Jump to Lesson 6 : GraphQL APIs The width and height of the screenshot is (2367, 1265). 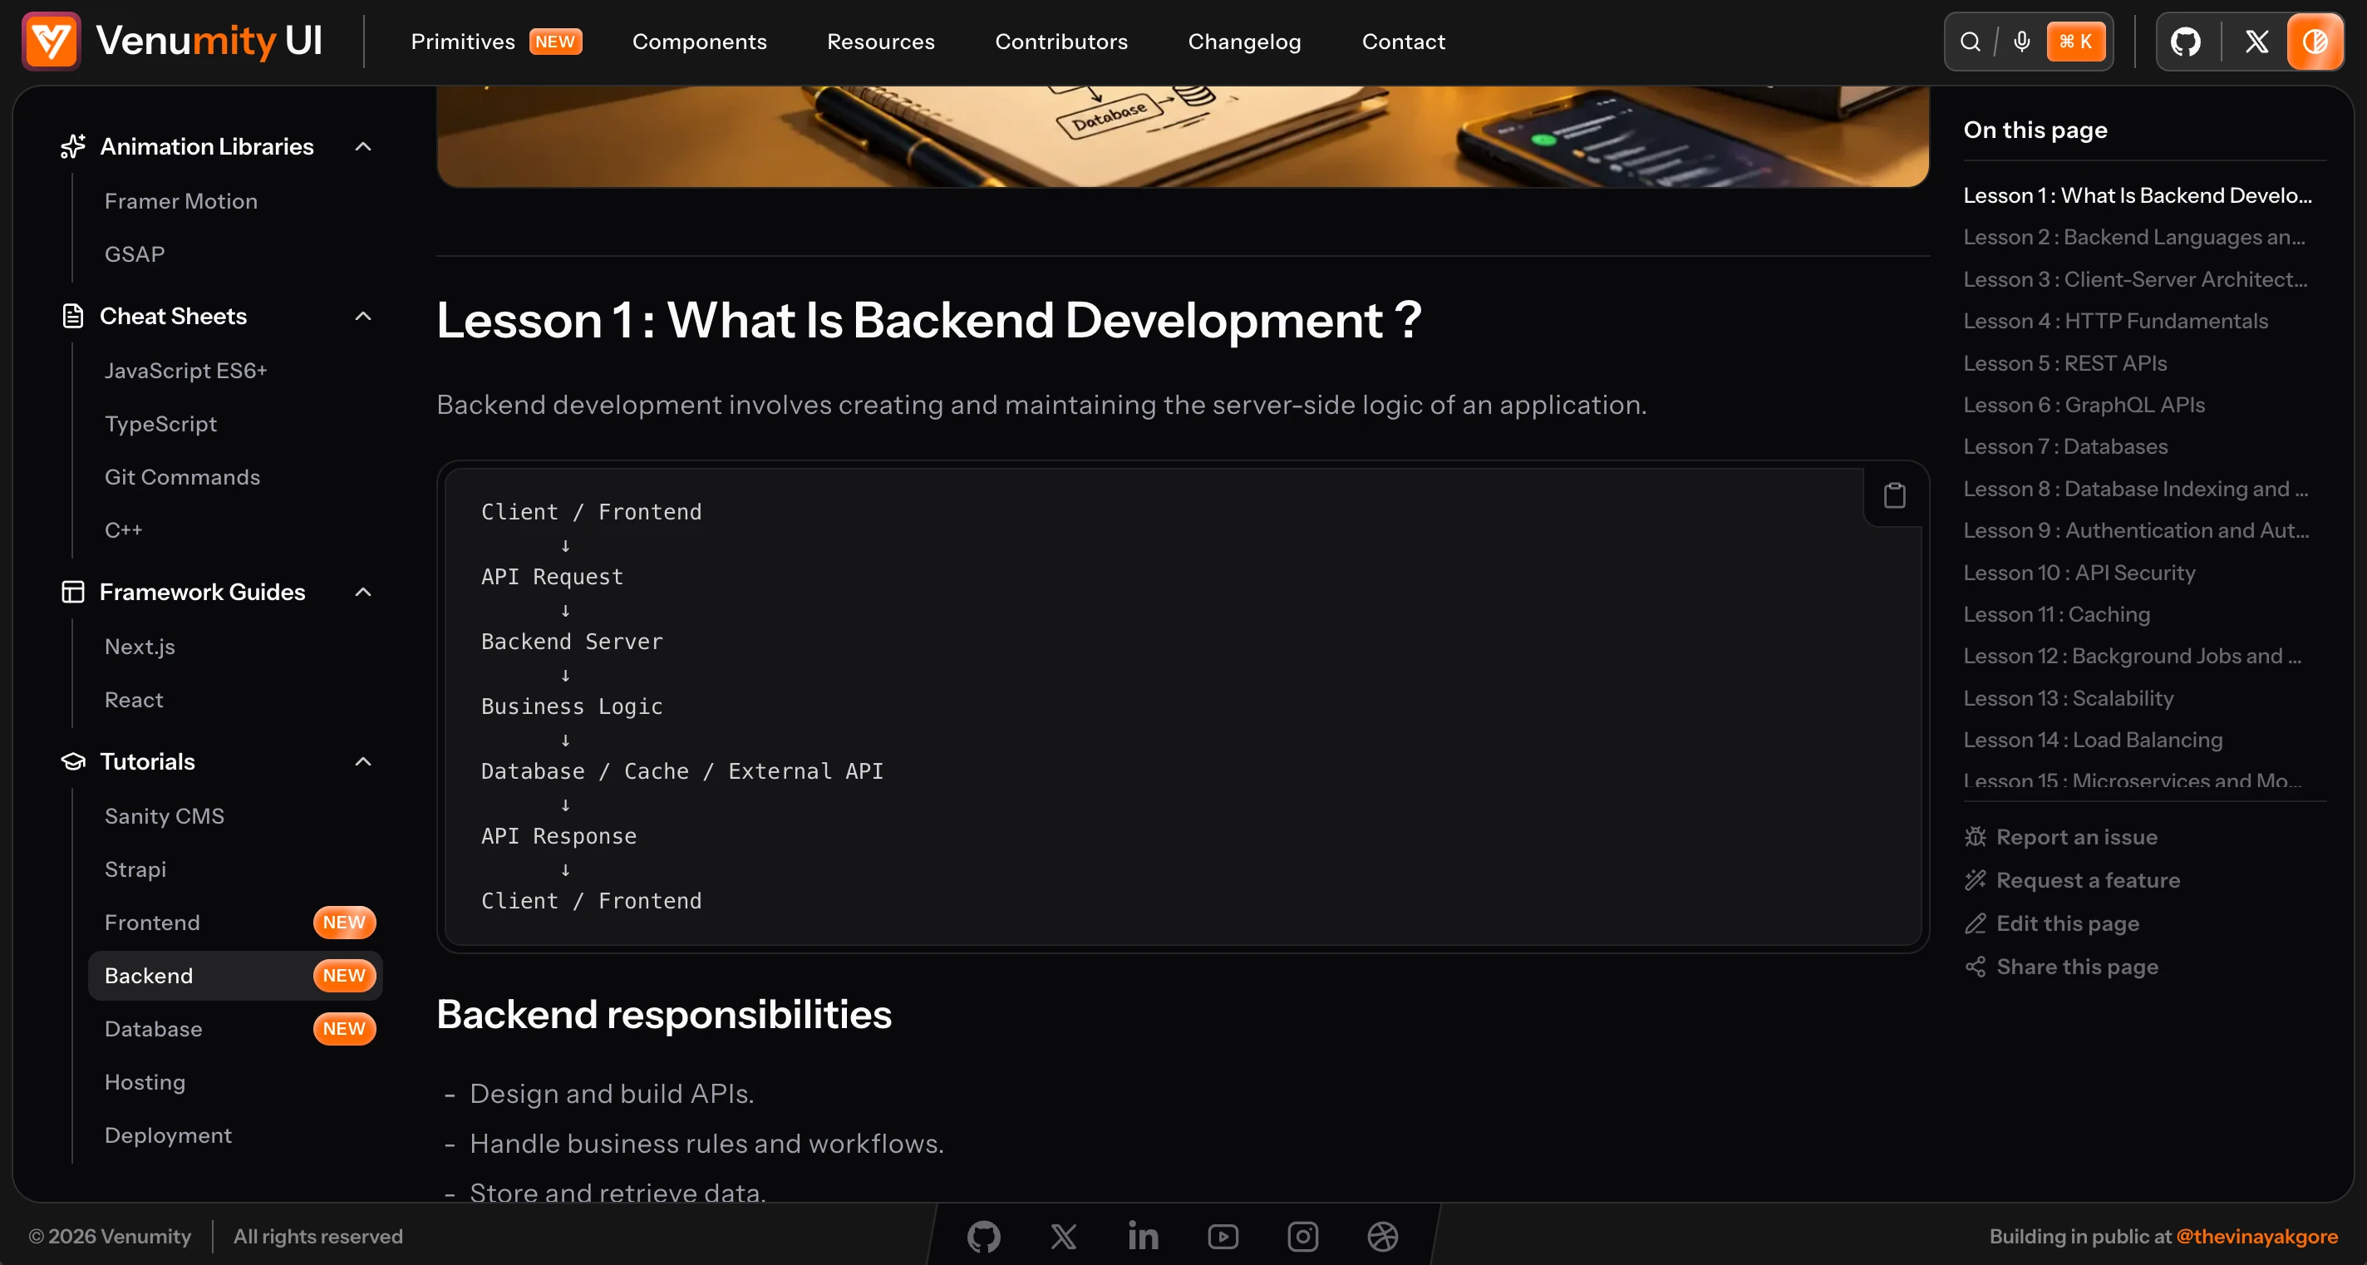pos(2084,404)
